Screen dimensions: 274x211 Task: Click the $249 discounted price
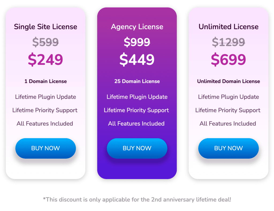45,60
